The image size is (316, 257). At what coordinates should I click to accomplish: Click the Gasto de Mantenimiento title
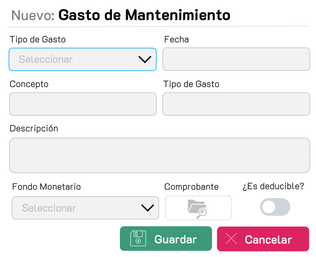tap(144, 15)
